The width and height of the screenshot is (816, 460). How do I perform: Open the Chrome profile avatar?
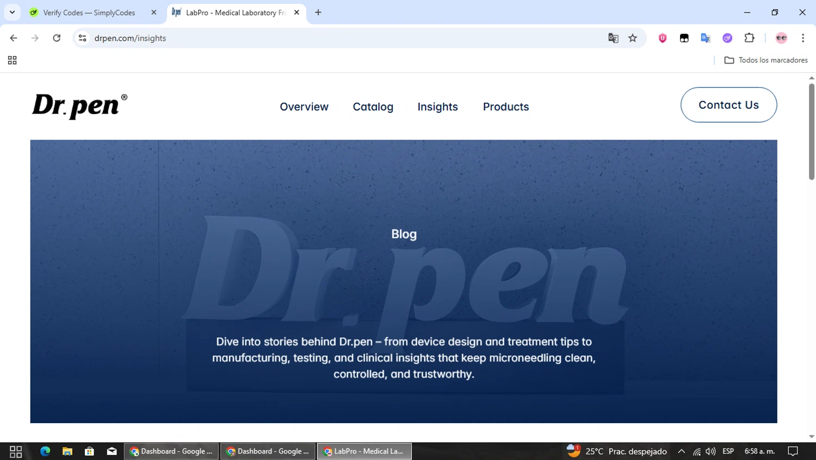point(781,38)
